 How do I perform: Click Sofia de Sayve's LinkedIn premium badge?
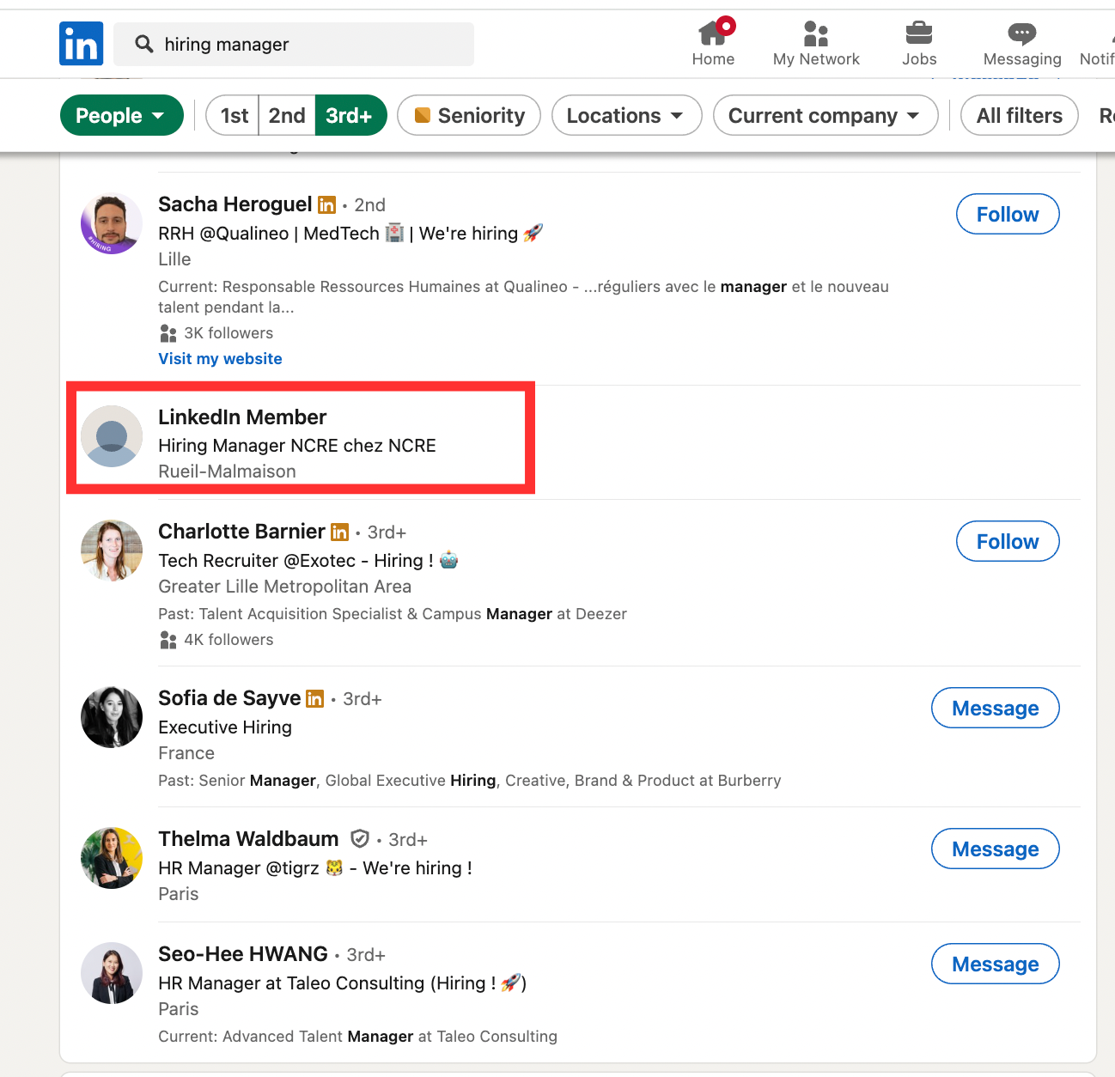coord(315,699)
